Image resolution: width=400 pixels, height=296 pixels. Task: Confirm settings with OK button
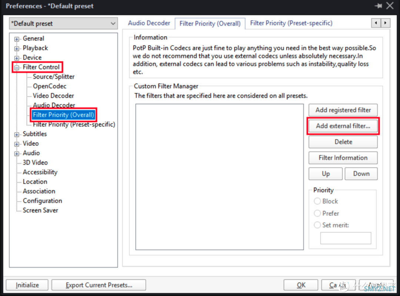pyautogui.click(x=301, y=285)
